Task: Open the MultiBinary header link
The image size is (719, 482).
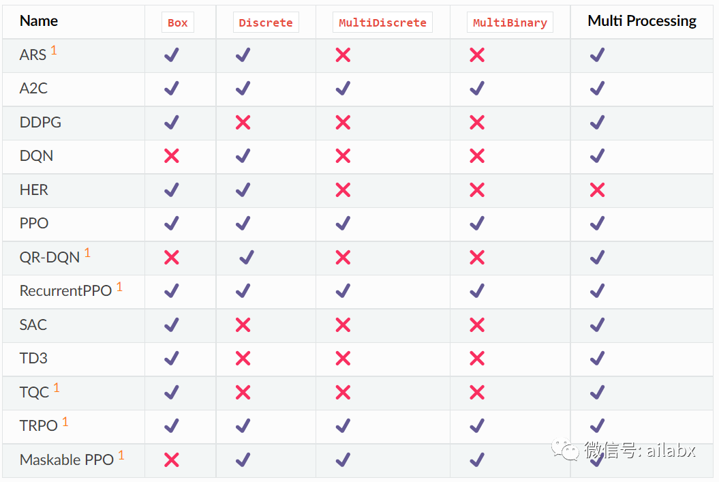Action: pos(510,22)
